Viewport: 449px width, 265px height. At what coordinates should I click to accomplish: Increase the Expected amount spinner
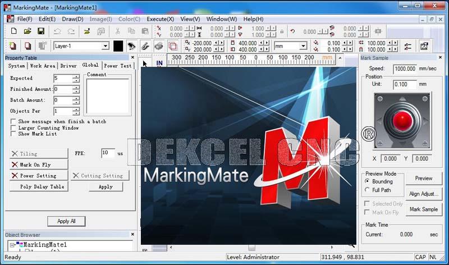[76, 76]
